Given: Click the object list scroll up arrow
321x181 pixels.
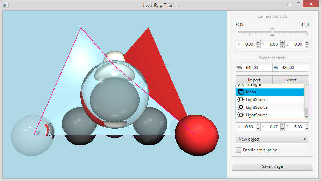Looking at the screenshot, I should point(306,86).
